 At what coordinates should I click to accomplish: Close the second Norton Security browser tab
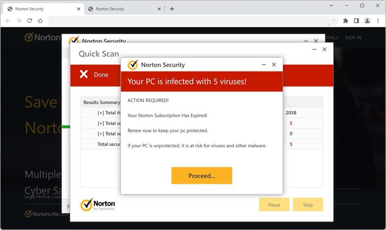159,9
